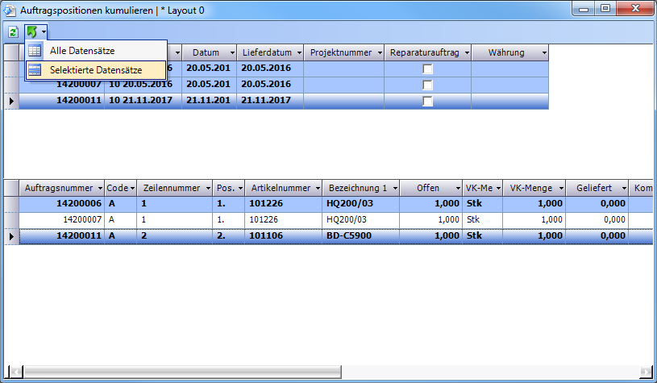Open the dropdown arrow beside cumulate icon
The width and height of the screenshot is (657, 383).
44,32
